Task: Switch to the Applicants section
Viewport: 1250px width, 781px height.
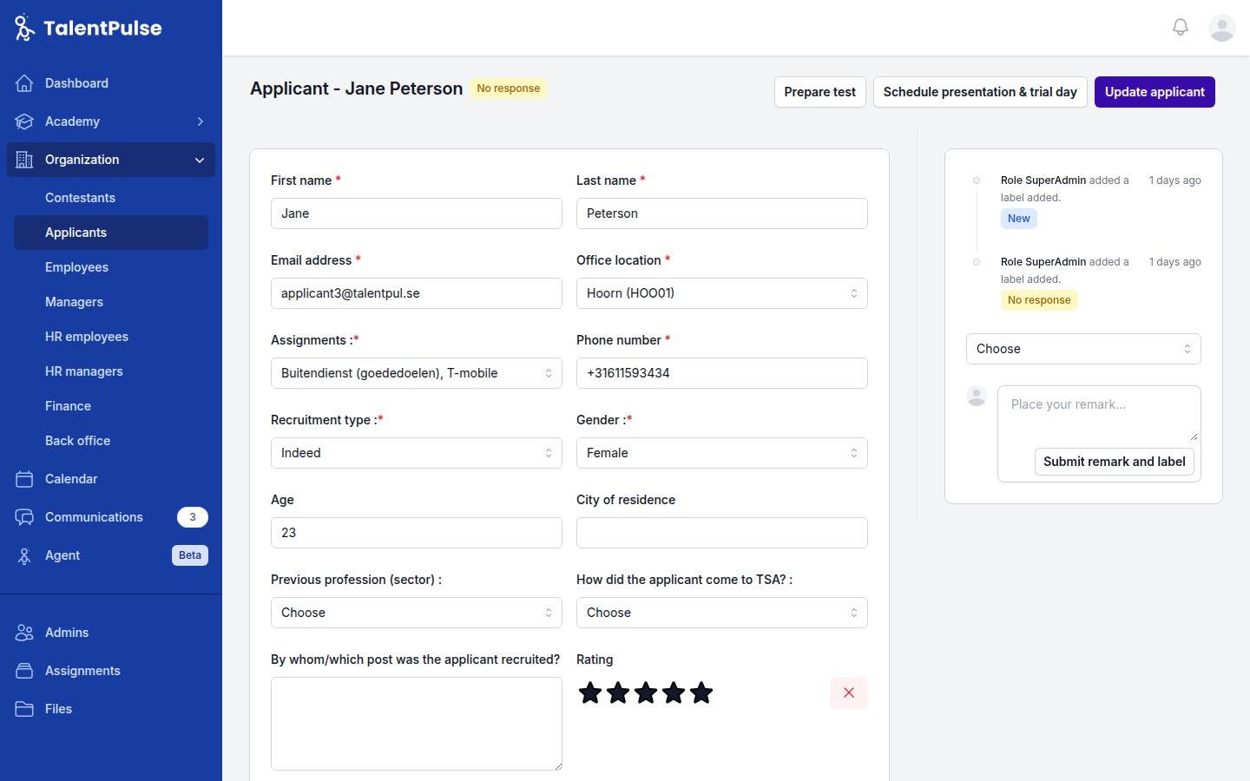Action: [x=76, y=232]
